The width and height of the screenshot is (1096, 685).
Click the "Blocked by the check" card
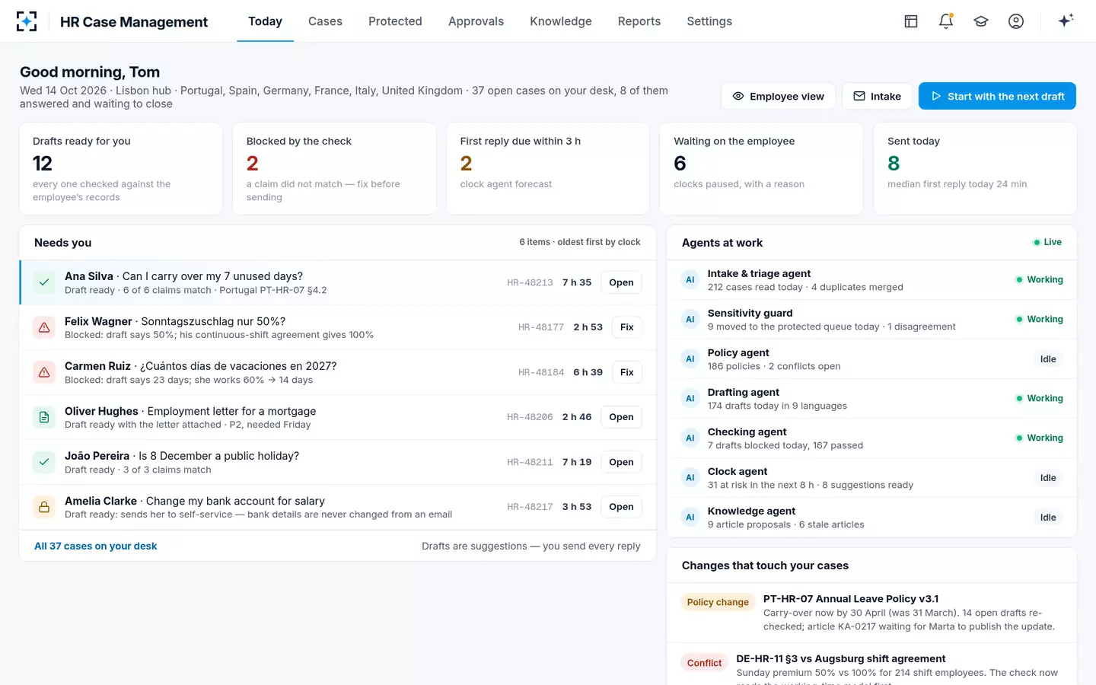click(334, 169)
